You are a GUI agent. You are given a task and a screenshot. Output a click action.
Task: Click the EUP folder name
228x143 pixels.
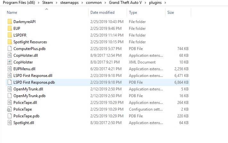(x=17, y=28)
